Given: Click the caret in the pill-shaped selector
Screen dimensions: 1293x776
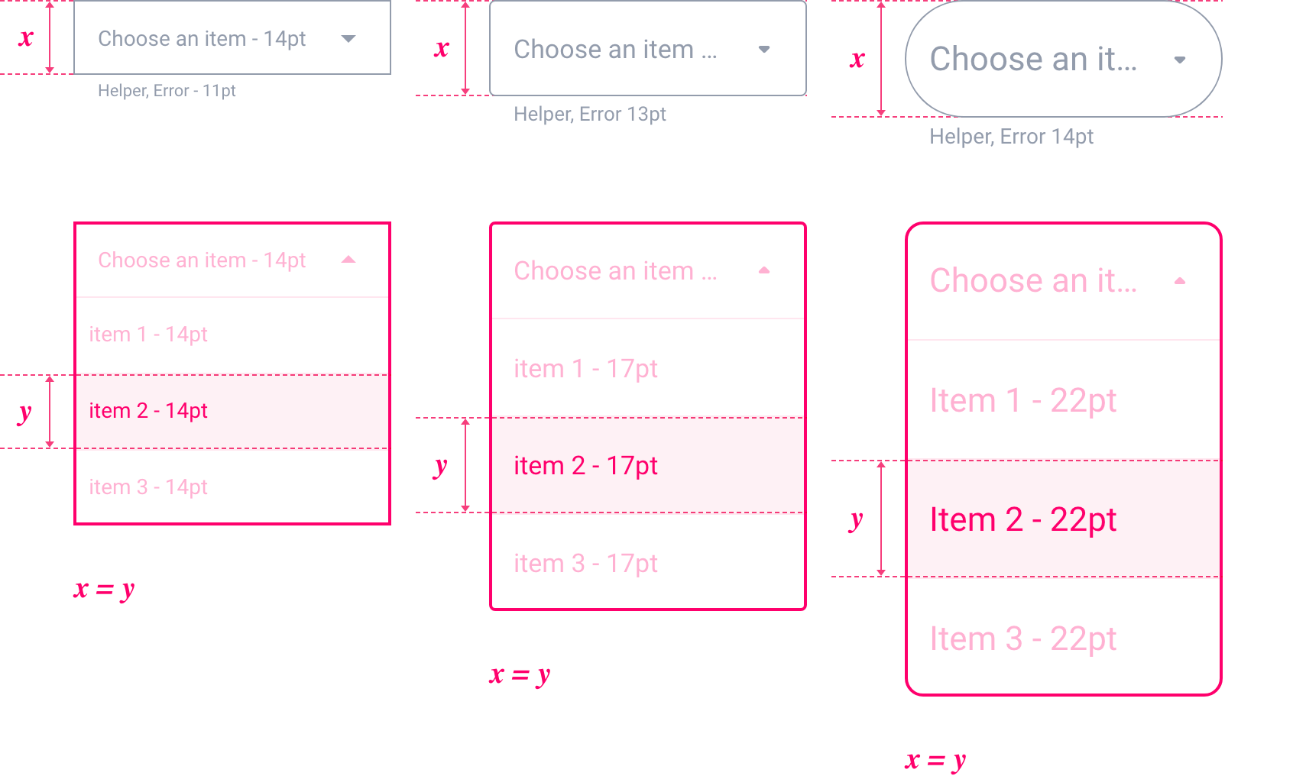Looking at the screenshot, I should (x=1179, y=59).
